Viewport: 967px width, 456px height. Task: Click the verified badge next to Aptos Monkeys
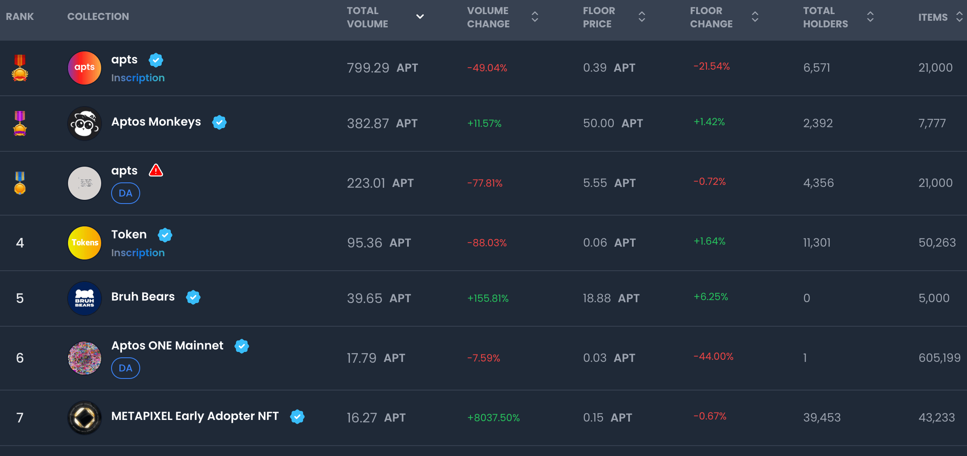pyautogui.click(x=219, y=122)
